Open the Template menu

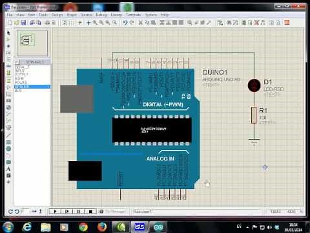point(134,15)
